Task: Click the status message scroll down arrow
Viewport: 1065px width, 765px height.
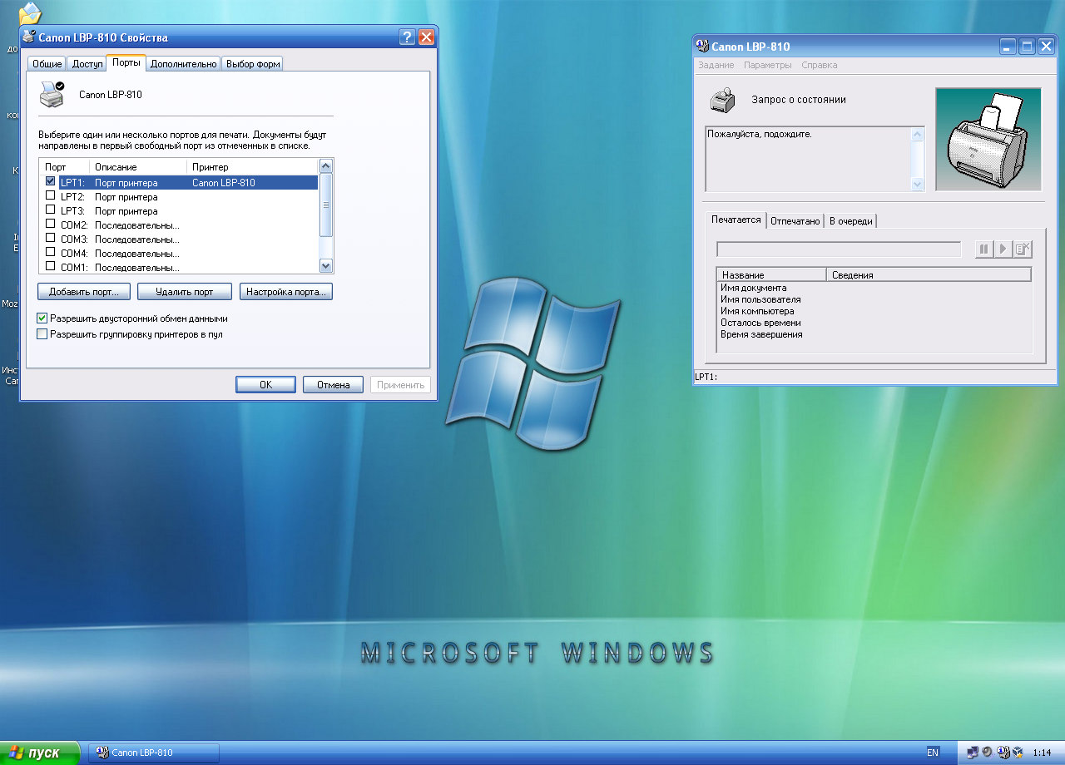Action: point(918,185)
